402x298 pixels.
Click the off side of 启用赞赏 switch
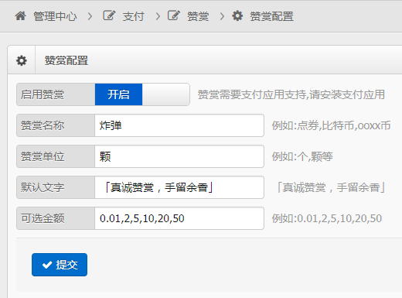(166, 94)
